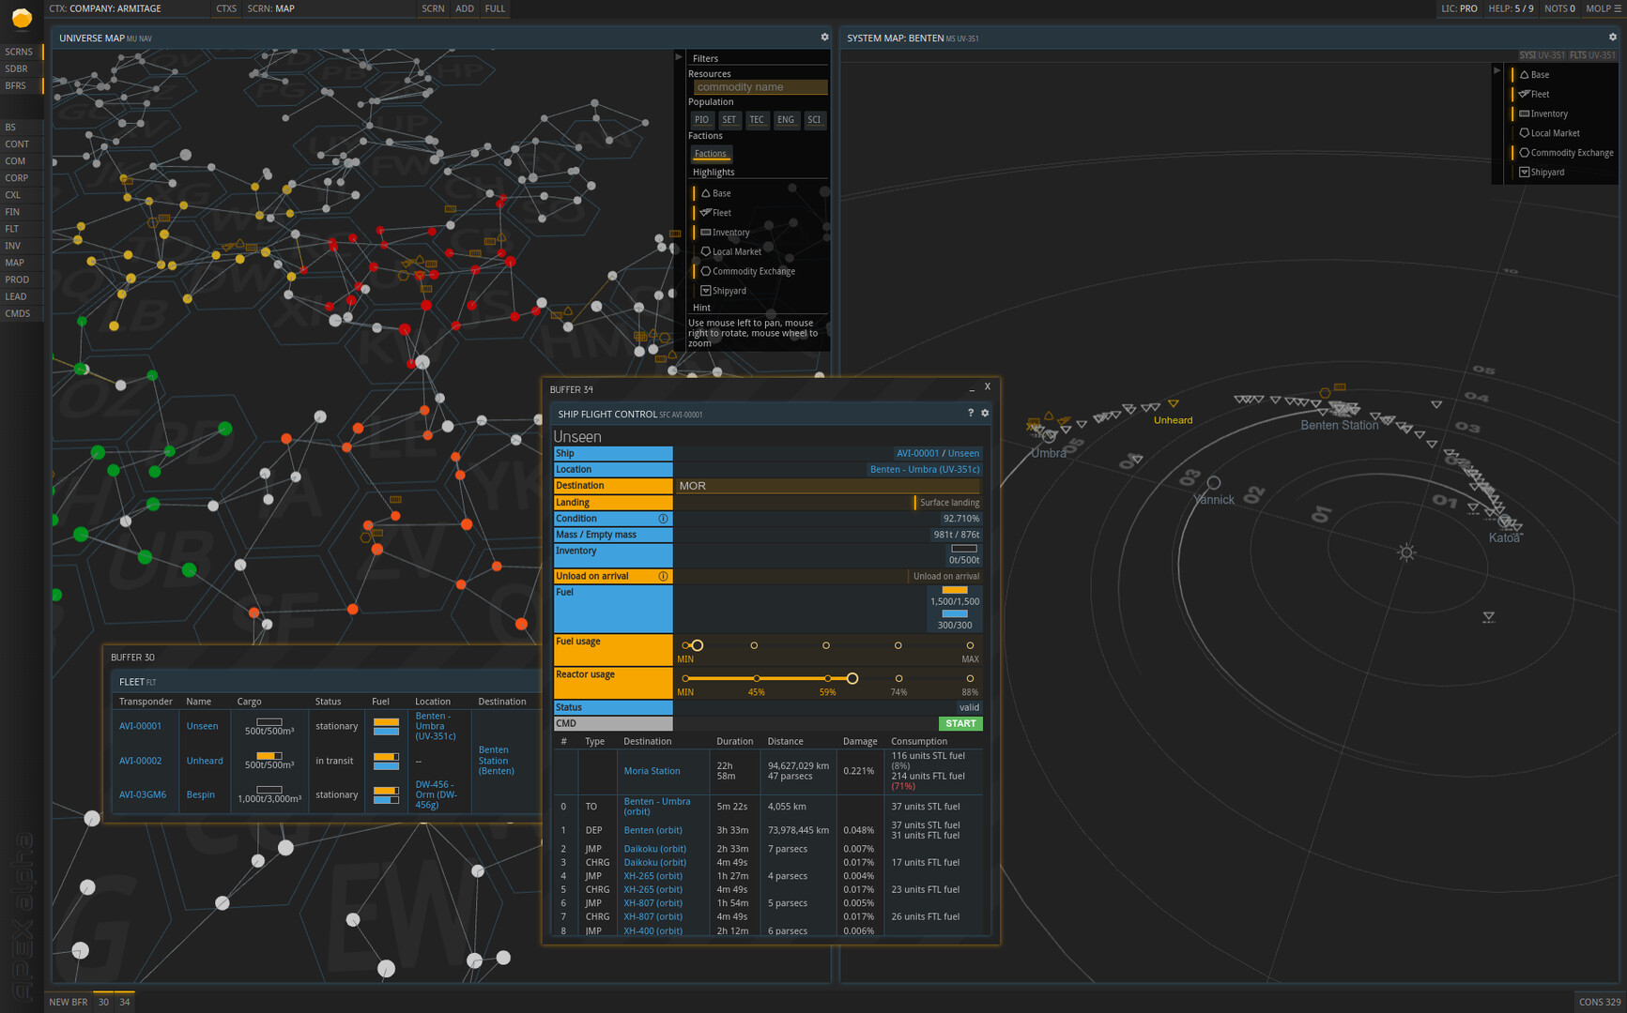Image resolution: width=1627 pixels, height=1013 pixels.
Task: Open the MAP entry in the left sidebar
Action: click(x=14, y=263)
